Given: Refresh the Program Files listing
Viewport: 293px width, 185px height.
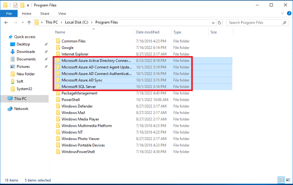Looking at the screenshot, I should coord(219,22).
